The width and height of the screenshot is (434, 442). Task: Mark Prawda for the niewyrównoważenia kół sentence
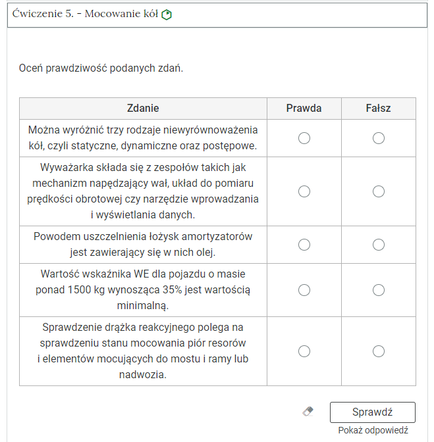[304, 138]
